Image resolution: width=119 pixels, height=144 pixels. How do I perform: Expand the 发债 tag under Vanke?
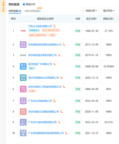[52, 35]
